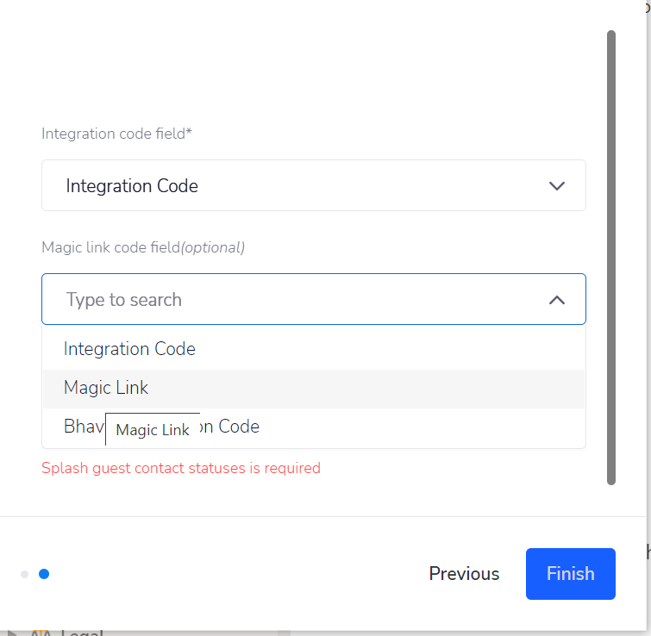Click the selected 'Integration Code' value text

click(x=132, y=186)
